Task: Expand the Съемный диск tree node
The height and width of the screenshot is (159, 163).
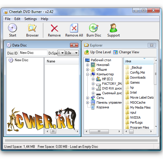Action: (93, 93)
